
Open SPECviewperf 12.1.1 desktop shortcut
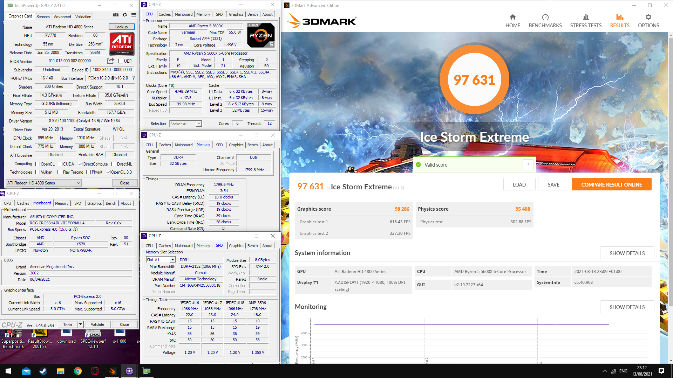click(93, 338)
